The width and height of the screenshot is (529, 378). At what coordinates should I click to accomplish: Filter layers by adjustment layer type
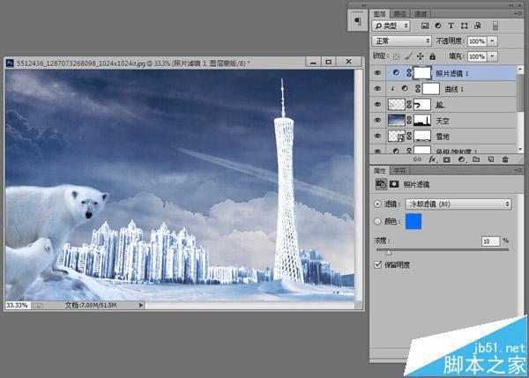[438, 26]
